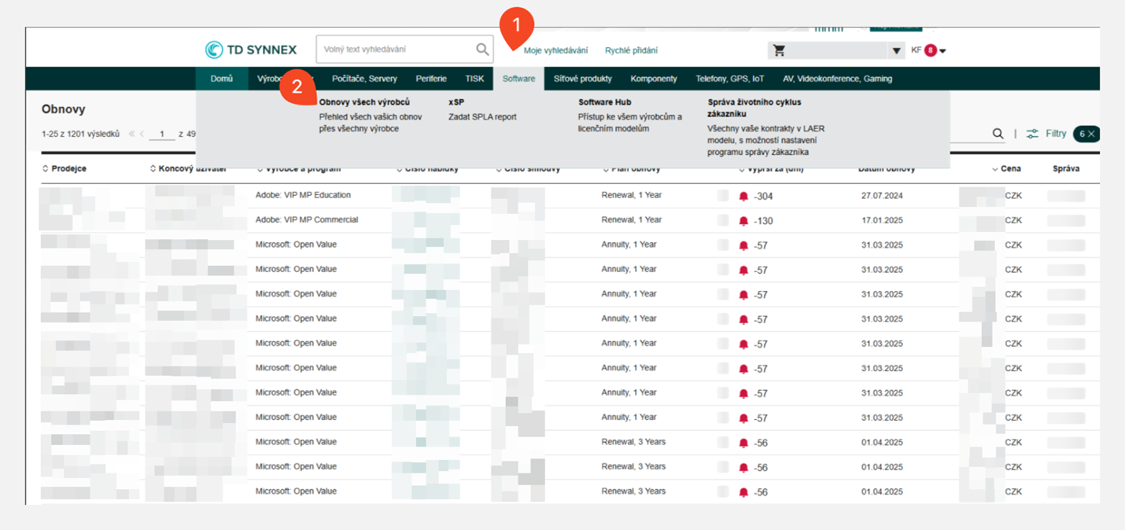Sort table by Cena column

(1006, 168)
